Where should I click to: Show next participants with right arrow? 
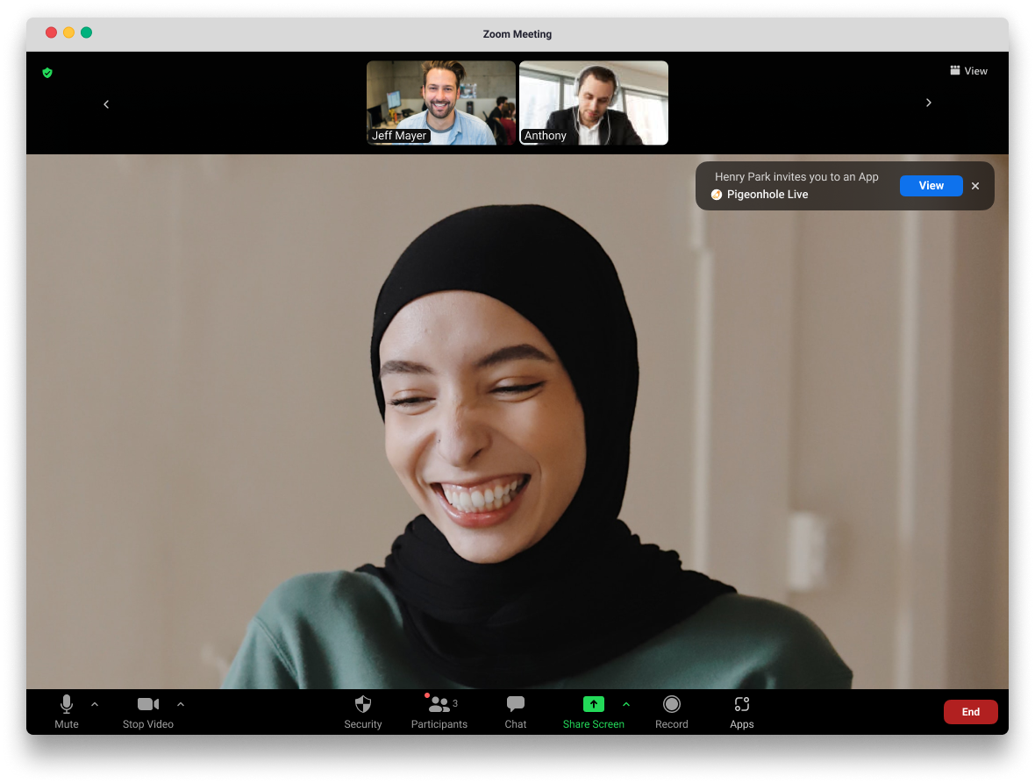point(929,103)
